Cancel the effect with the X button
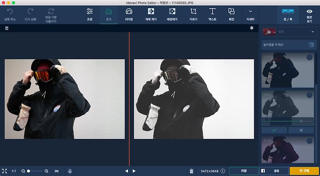Image resolution: width=320 pixels, height=176 pixels. coord(301,130)
